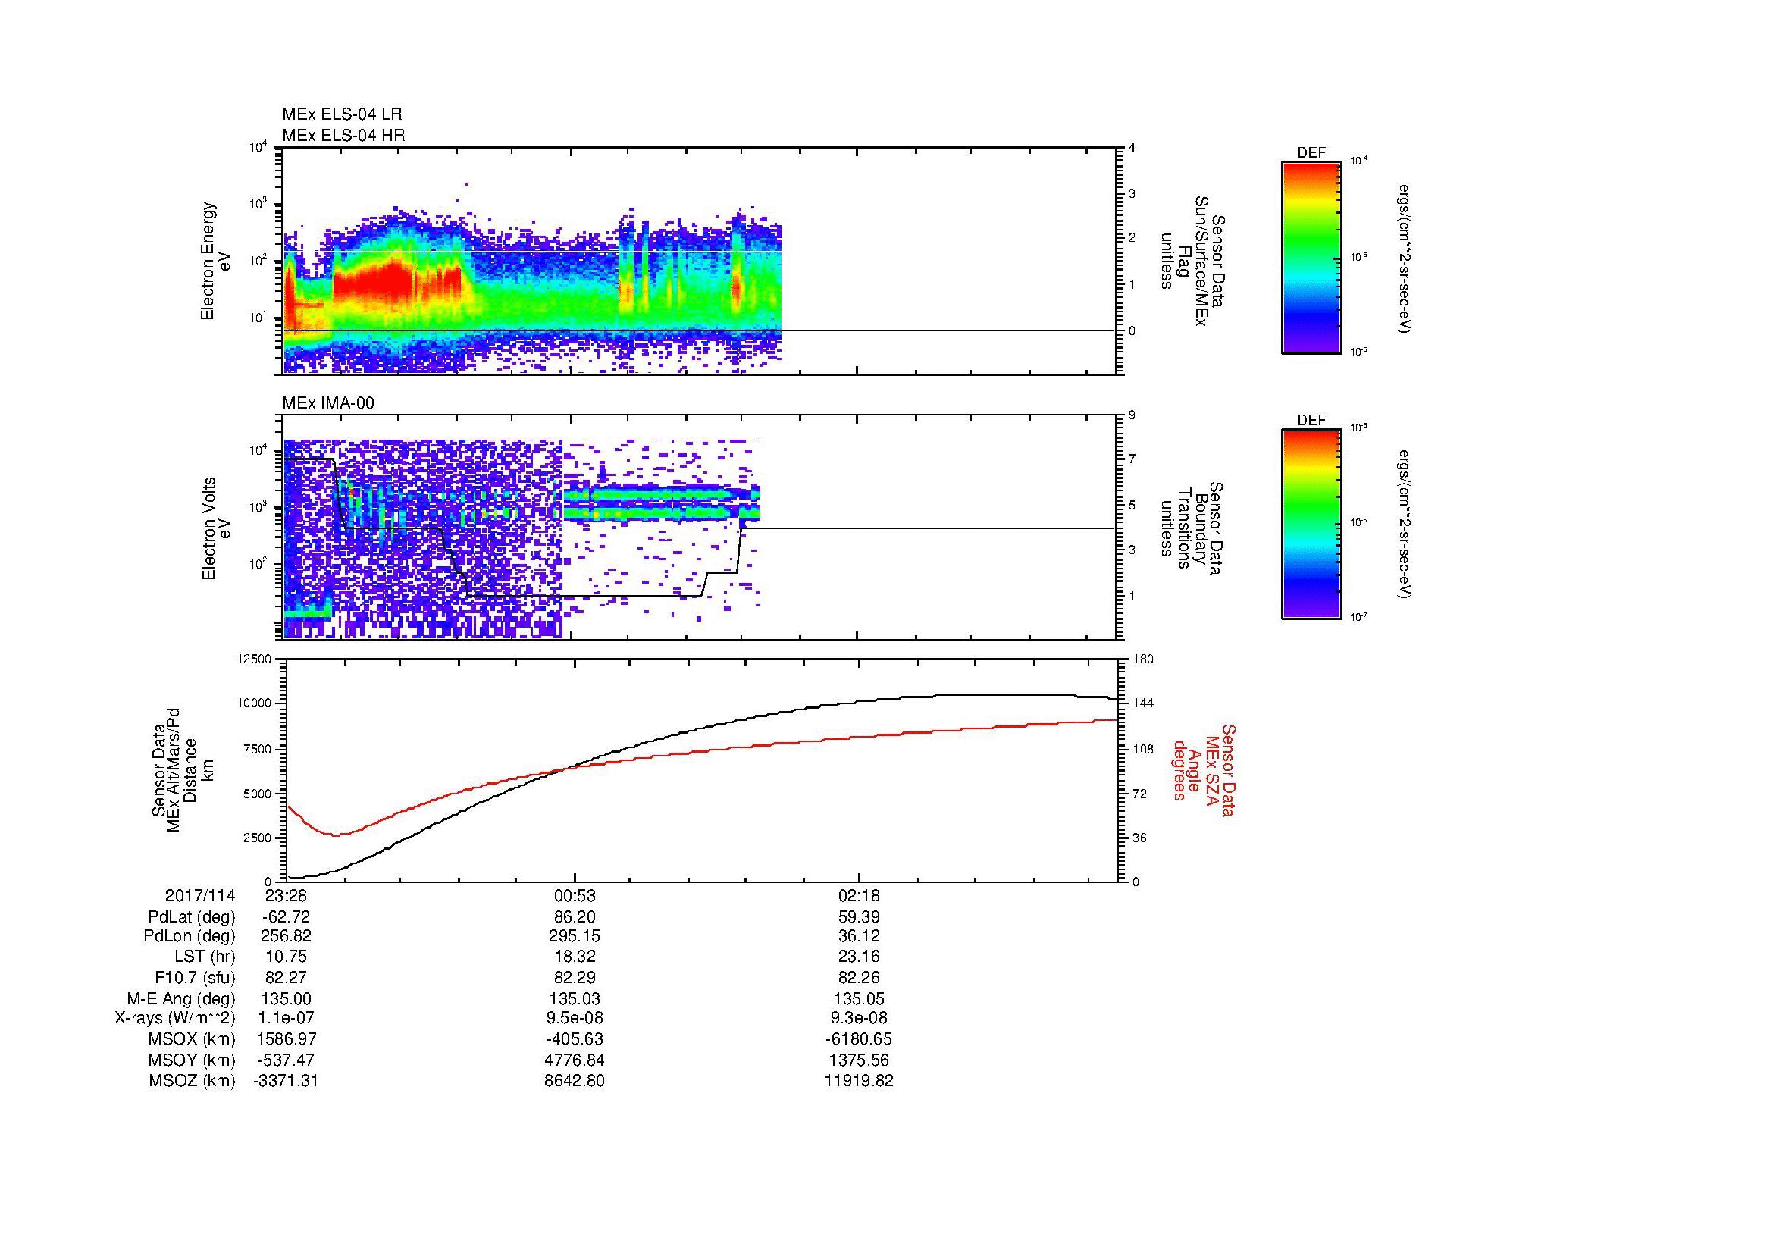1773x1253 pixels.
Task: Click the MEx ELS-04 HR title
Action: click(343, 135)
